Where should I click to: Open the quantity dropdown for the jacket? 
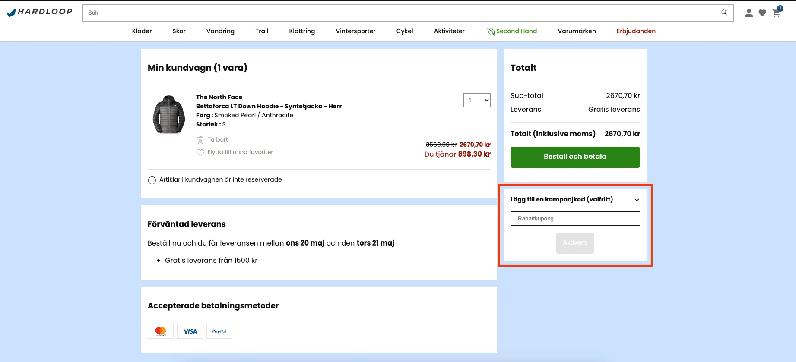coord(477,100)
